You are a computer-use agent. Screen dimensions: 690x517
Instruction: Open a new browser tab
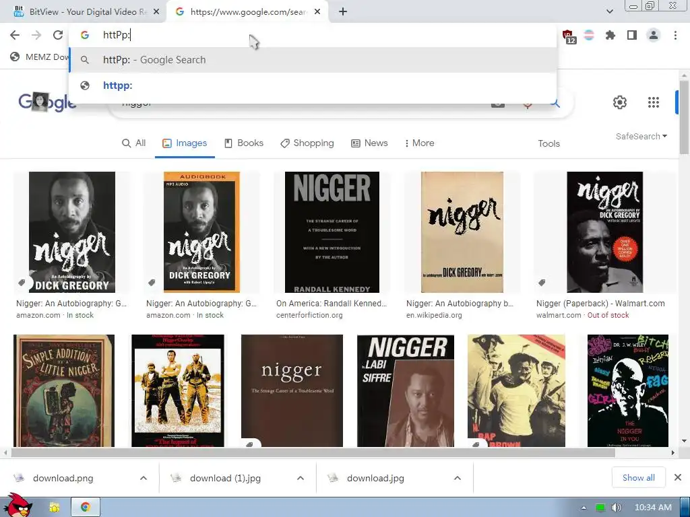tap(343, 12)
